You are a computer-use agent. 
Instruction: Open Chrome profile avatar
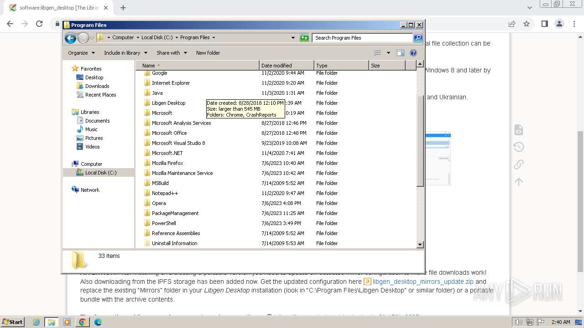coord(559,24)
